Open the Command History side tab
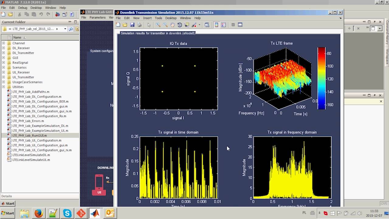389x219 pixels. [x=387, y=32]
